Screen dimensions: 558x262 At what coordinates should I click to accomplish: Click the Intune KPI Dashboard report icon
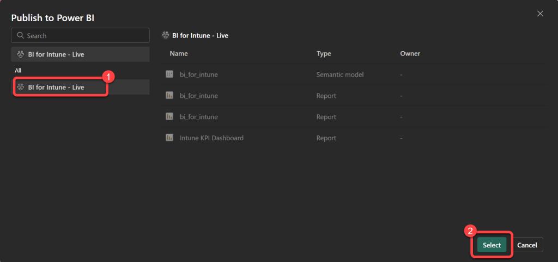(169, 138)
